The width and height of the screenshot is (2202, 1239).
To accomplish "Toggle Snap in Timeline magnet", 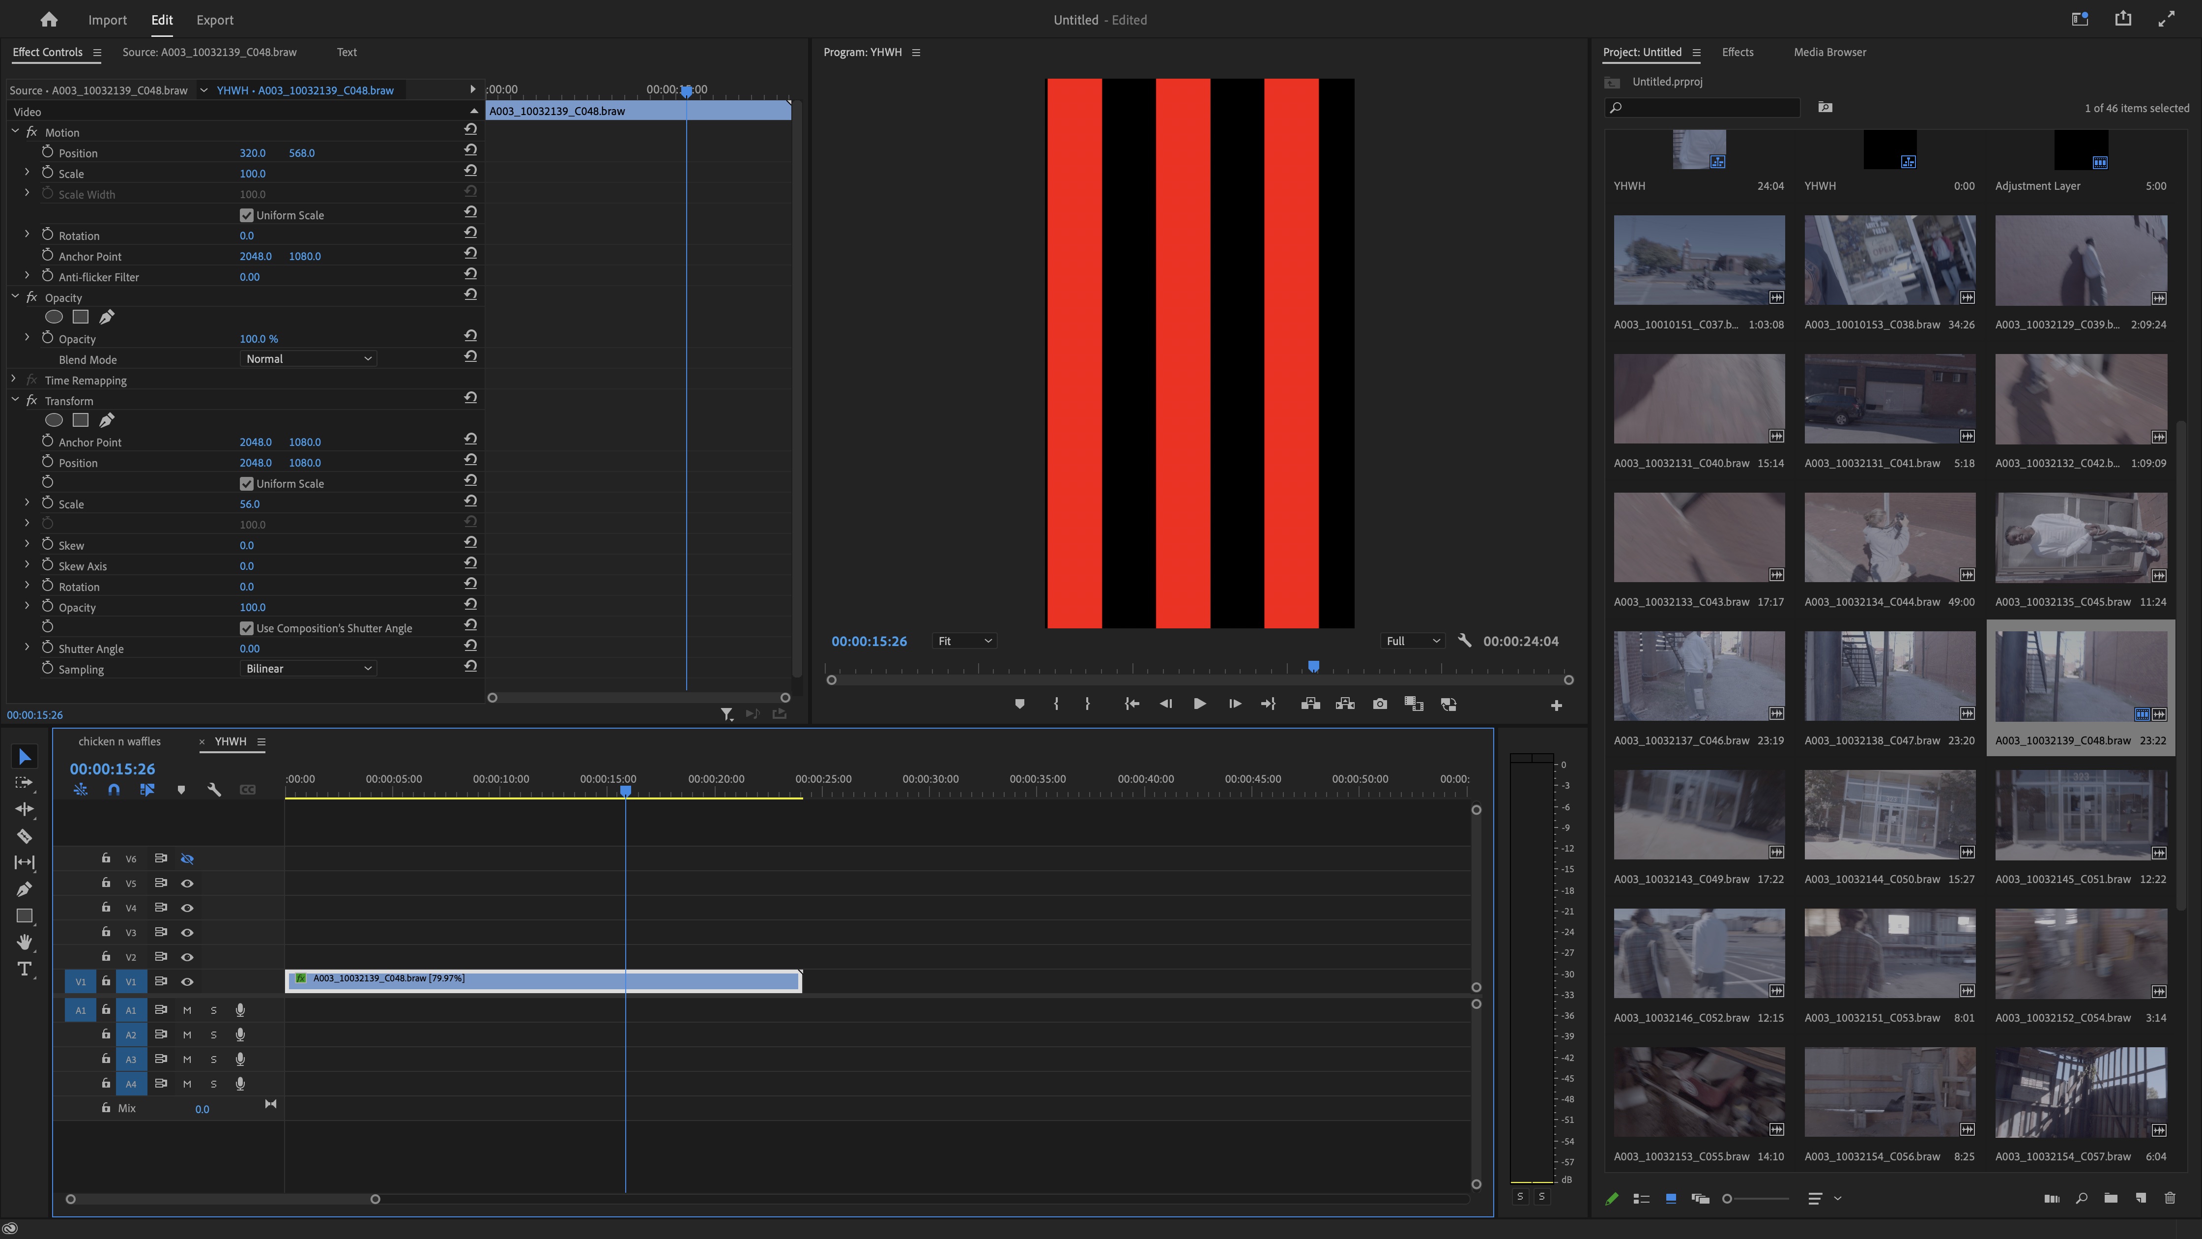I will (114, 789).
